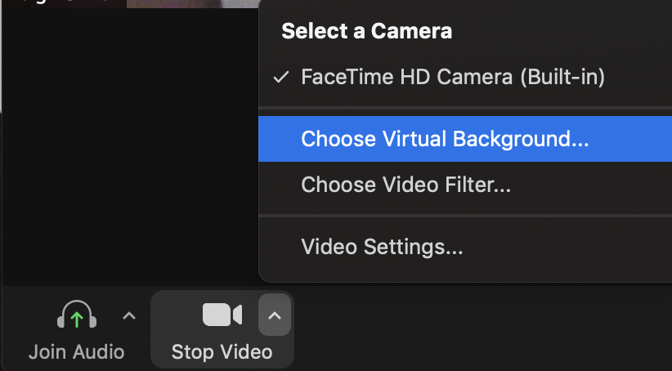
Task: Open Choose Video Filter option
Action: 465,185
